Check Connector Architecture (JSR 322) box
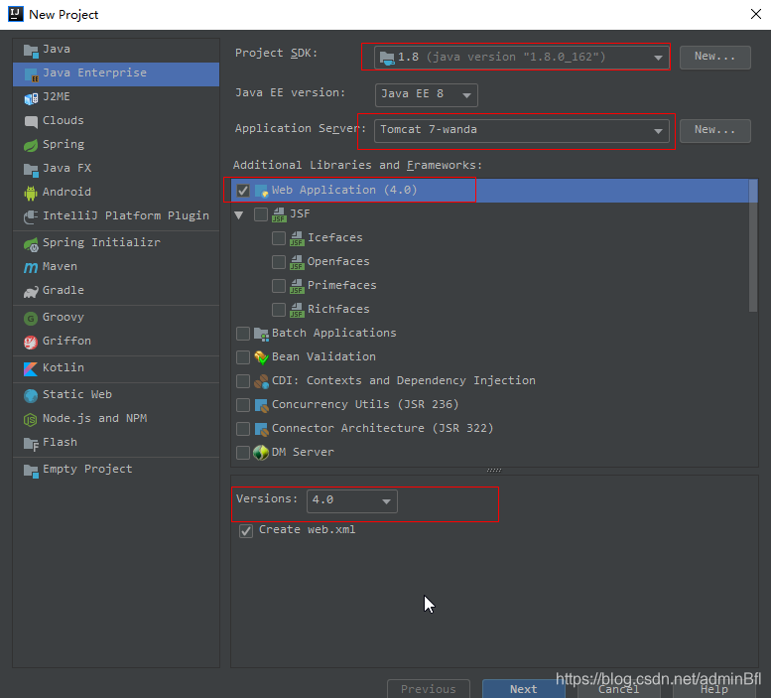Image resolution: width=771 pixels, height=698 pixels. tap(243, 429)
